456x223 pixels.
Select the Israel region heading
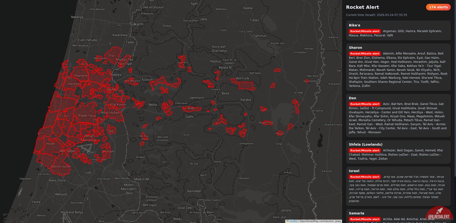pos(354,171)
